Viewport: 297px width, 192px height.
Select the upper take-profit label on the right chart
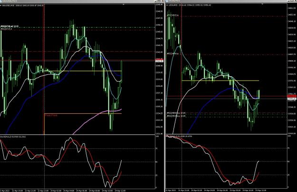(x=172, y=15)
